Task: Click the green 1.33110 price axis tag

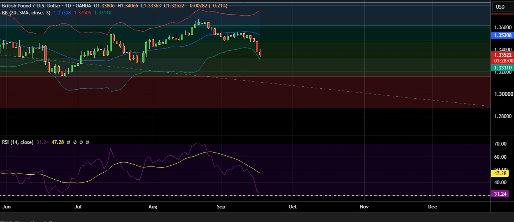Action: 502,68
